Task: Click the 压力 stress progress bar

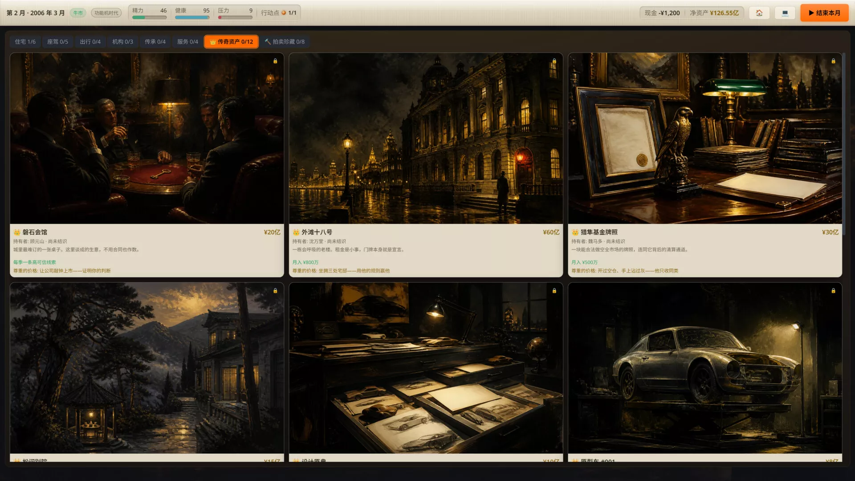Action: click(x=235, y=17)
